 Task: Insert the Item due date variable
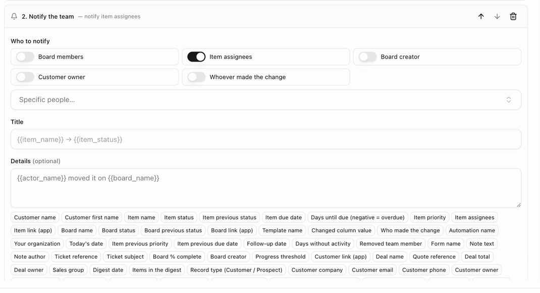284,218
